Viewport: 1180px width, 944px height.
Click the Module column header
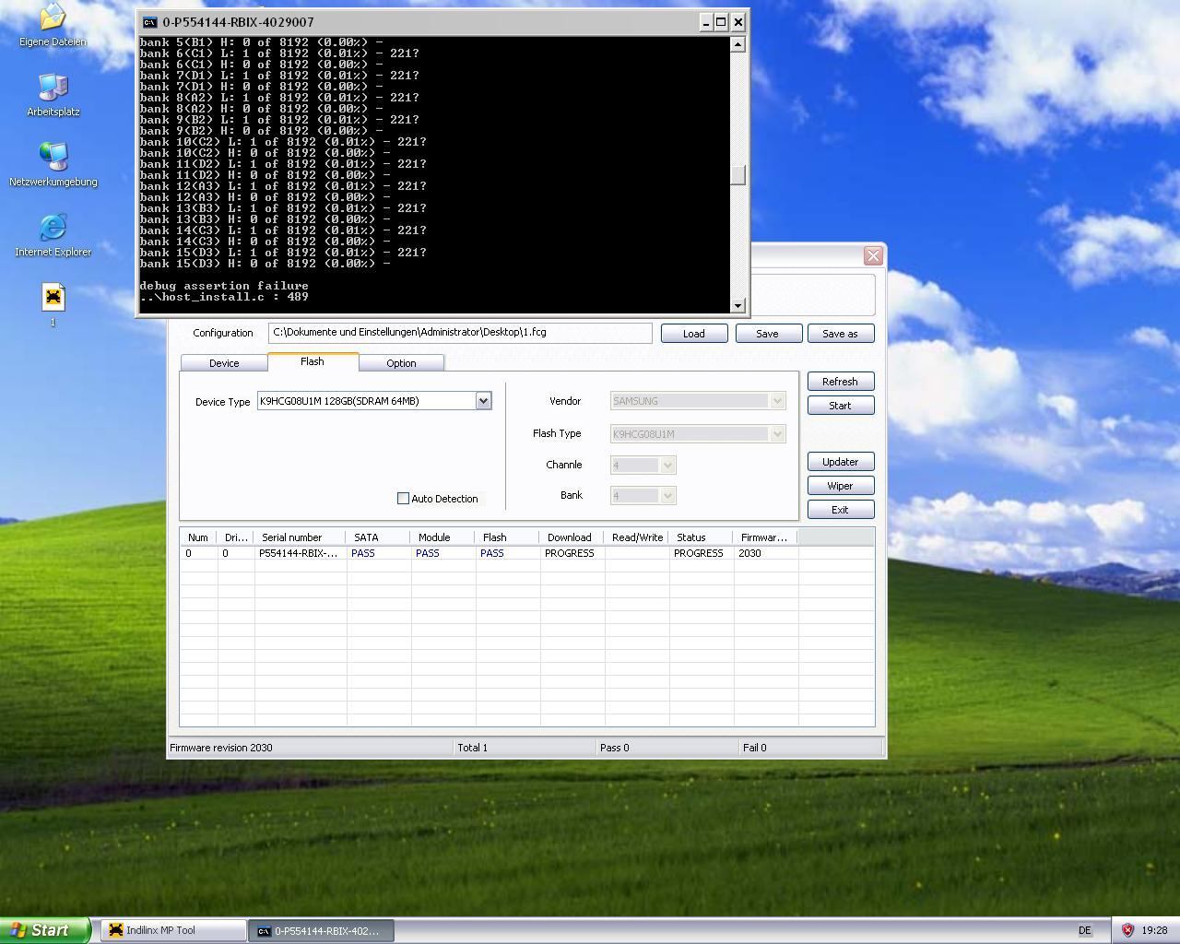click(x=443, y=537)
